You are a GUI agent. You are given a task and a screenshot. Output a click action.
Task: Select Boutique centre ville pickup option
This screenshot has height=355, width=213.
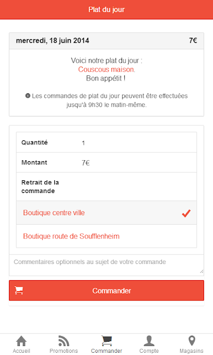click(x=106, y=212)
